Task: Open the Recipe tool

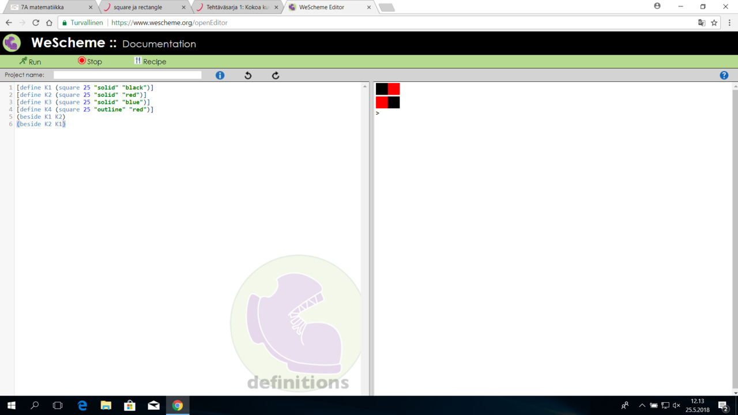Action: pos(150,61)
